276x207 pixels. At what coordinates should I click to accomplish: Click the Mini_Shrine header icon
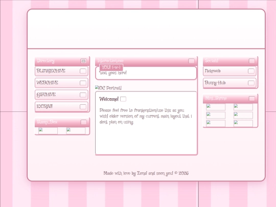pos(251,99)
